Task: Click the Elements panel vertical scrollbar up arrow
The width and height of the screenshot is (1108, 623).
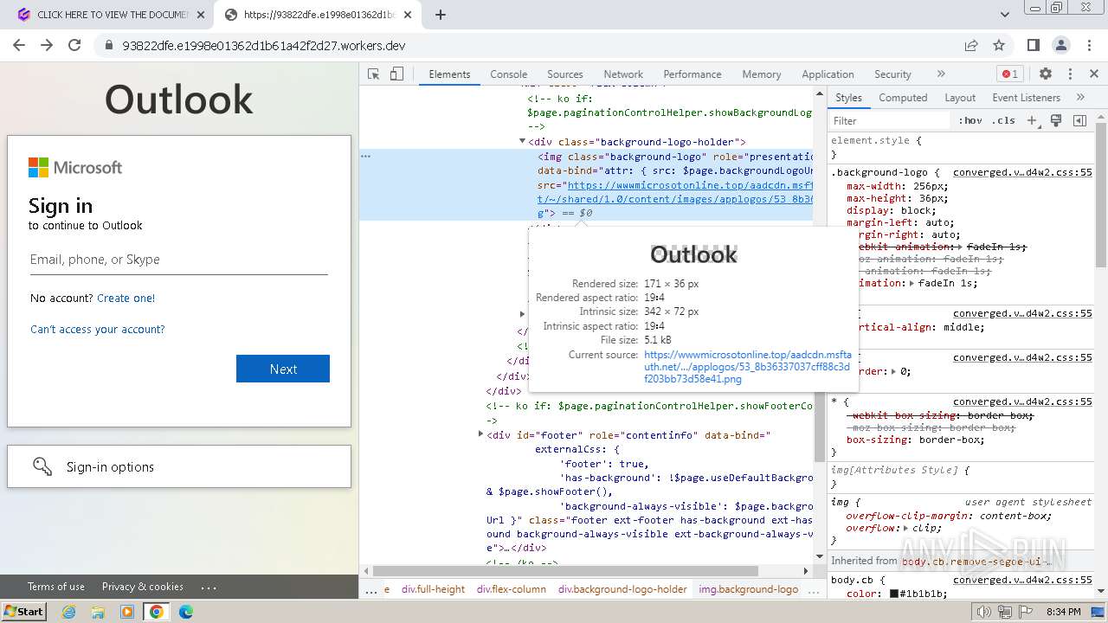Action: click(x=820, y=93)
